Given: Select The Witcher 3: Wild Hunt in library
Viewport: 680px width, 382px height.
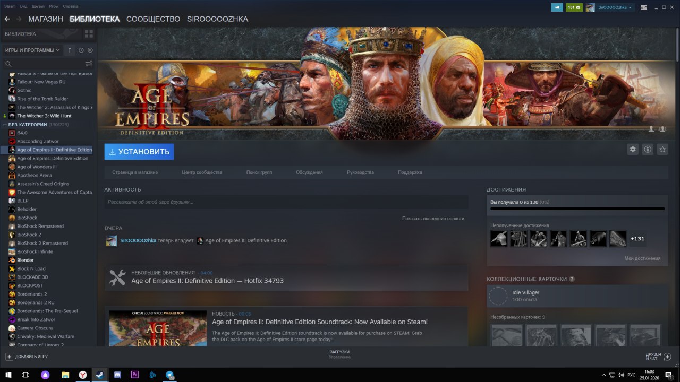Looking at the screenshot, I should [44, 116].
